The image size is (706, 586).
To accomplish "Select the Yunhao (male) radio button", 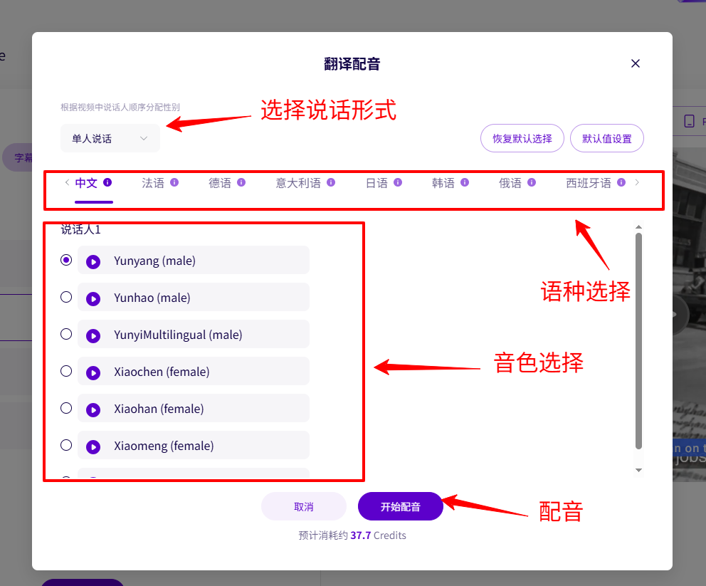I will 66,297.
